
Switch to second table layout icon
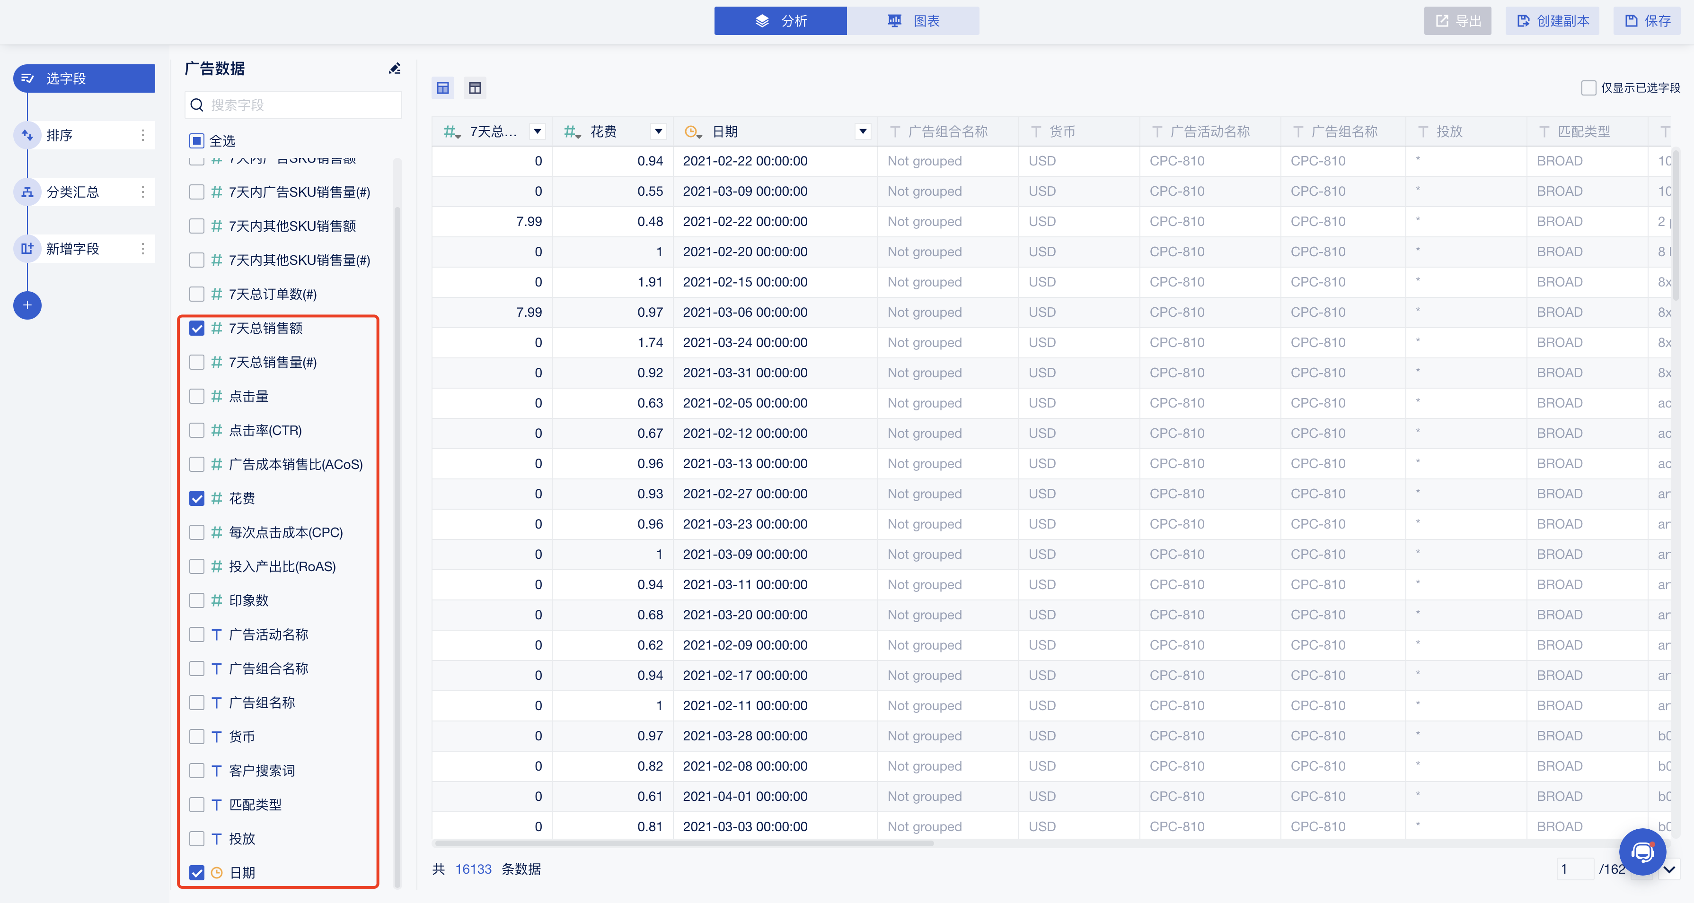475,87
